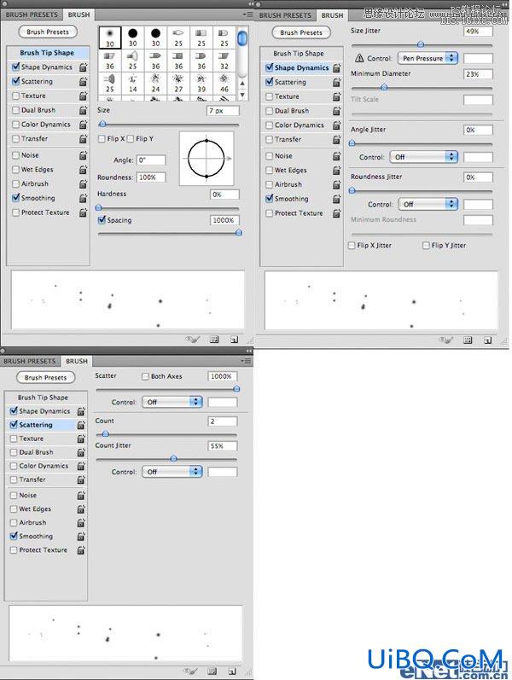This screenshot has height=680, width=512.
Task: Click the lock icon beside Scattering in top-left panel
Action: pos(84,82)
